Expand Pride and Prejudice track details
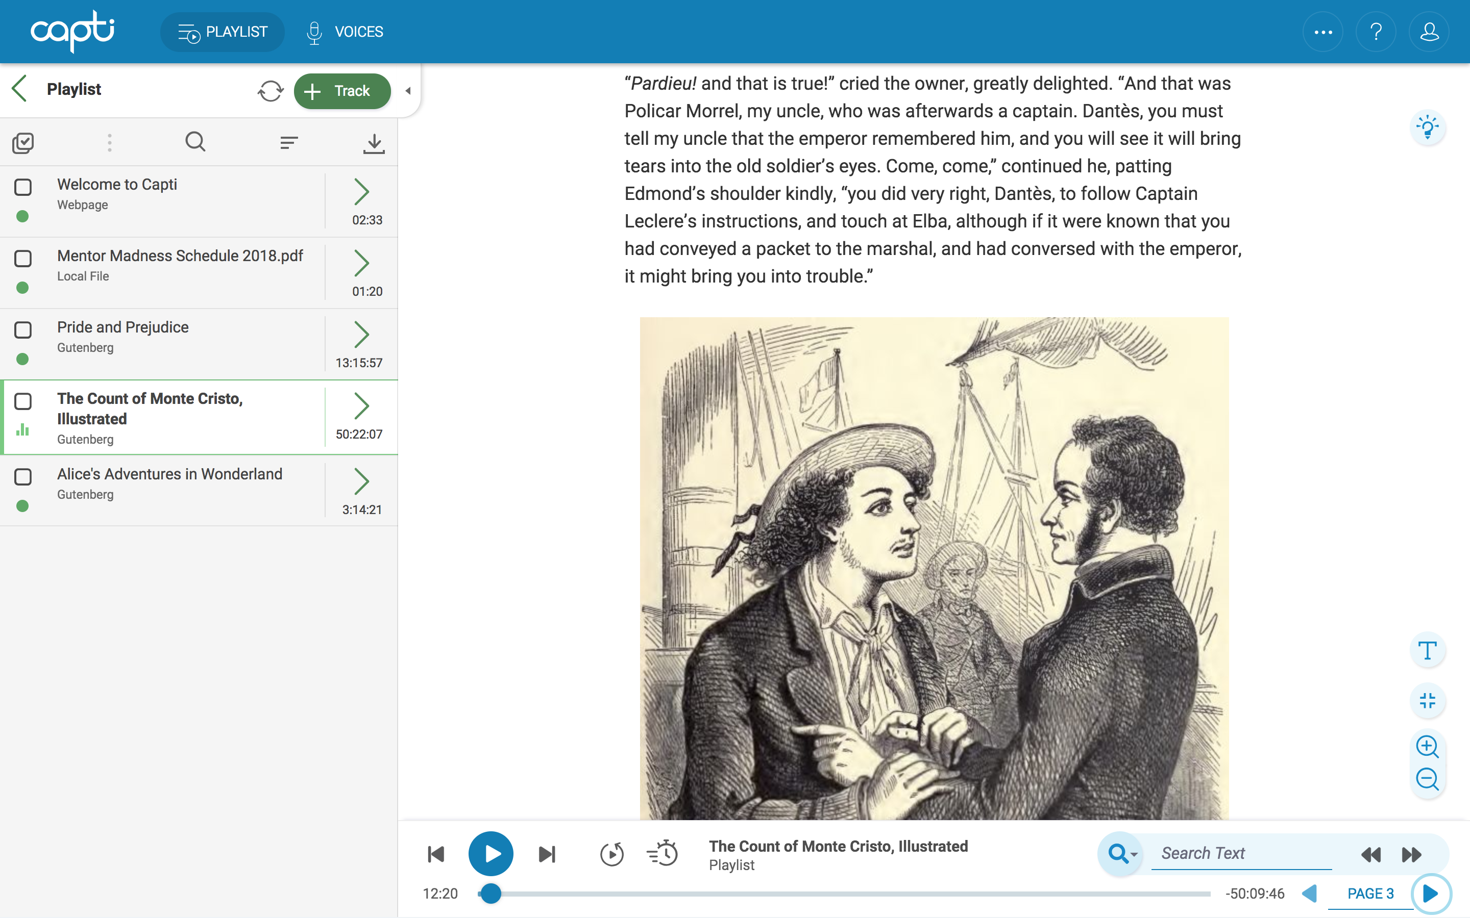This screenshot has height=918, width=1470. 362,335
